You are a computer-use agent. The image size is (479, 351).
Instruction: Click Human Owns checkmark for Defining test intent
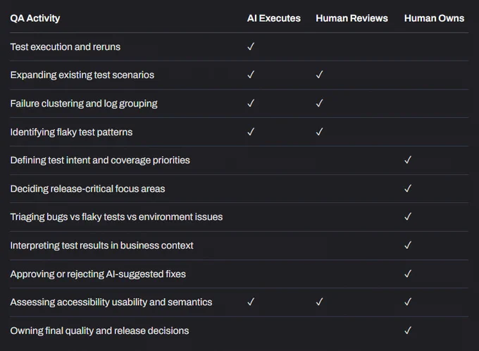[x=408, y=160]
